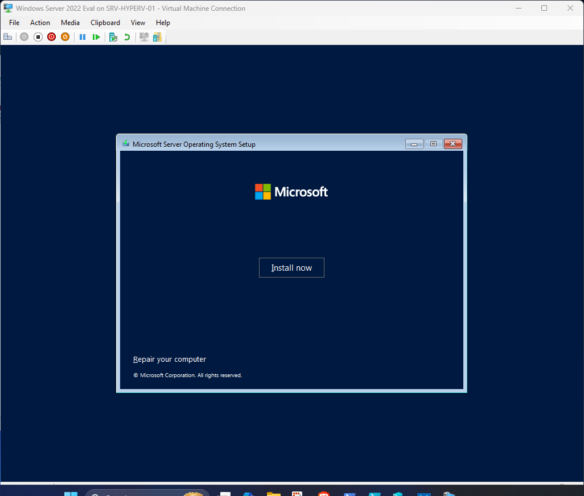Enable enhanced session mode
584x496 pixels.
click(143, 36)
